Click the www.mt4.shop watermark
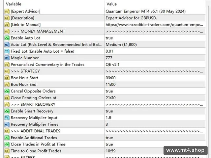Image resolution: width=211 pixels, height=158 pixels. (185, 150)
